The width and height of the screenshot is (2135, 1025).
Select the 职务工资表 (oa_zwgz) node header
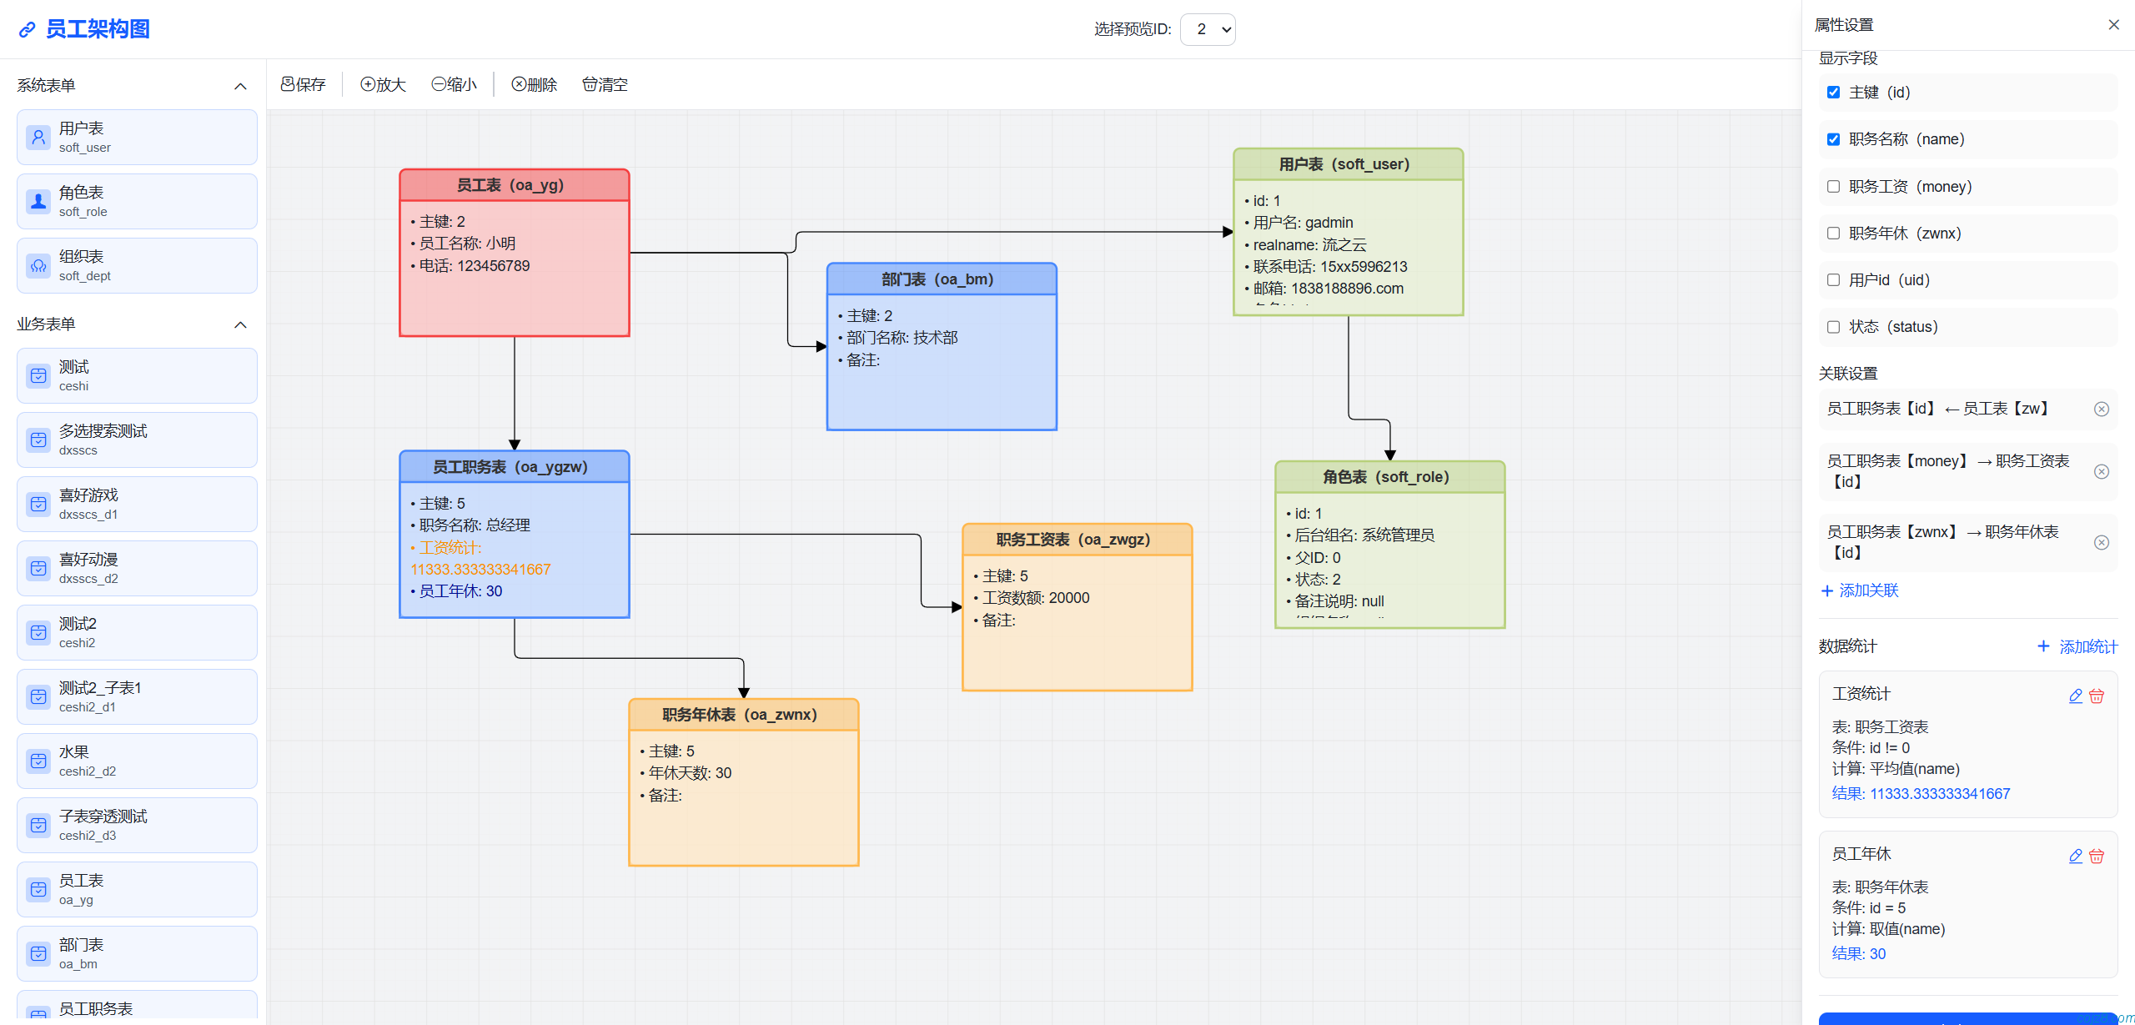(x=1077, y=540)
